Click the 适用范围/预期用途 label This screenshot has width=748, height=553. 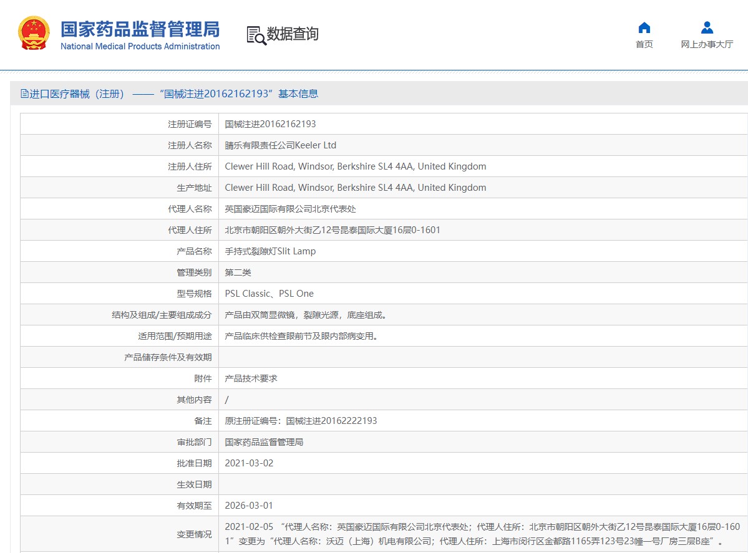[x=175, y=336]
